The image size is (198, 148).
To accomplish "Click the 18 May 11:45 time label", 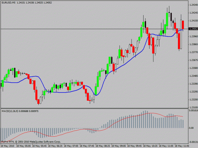I will [x=182, y=146].
